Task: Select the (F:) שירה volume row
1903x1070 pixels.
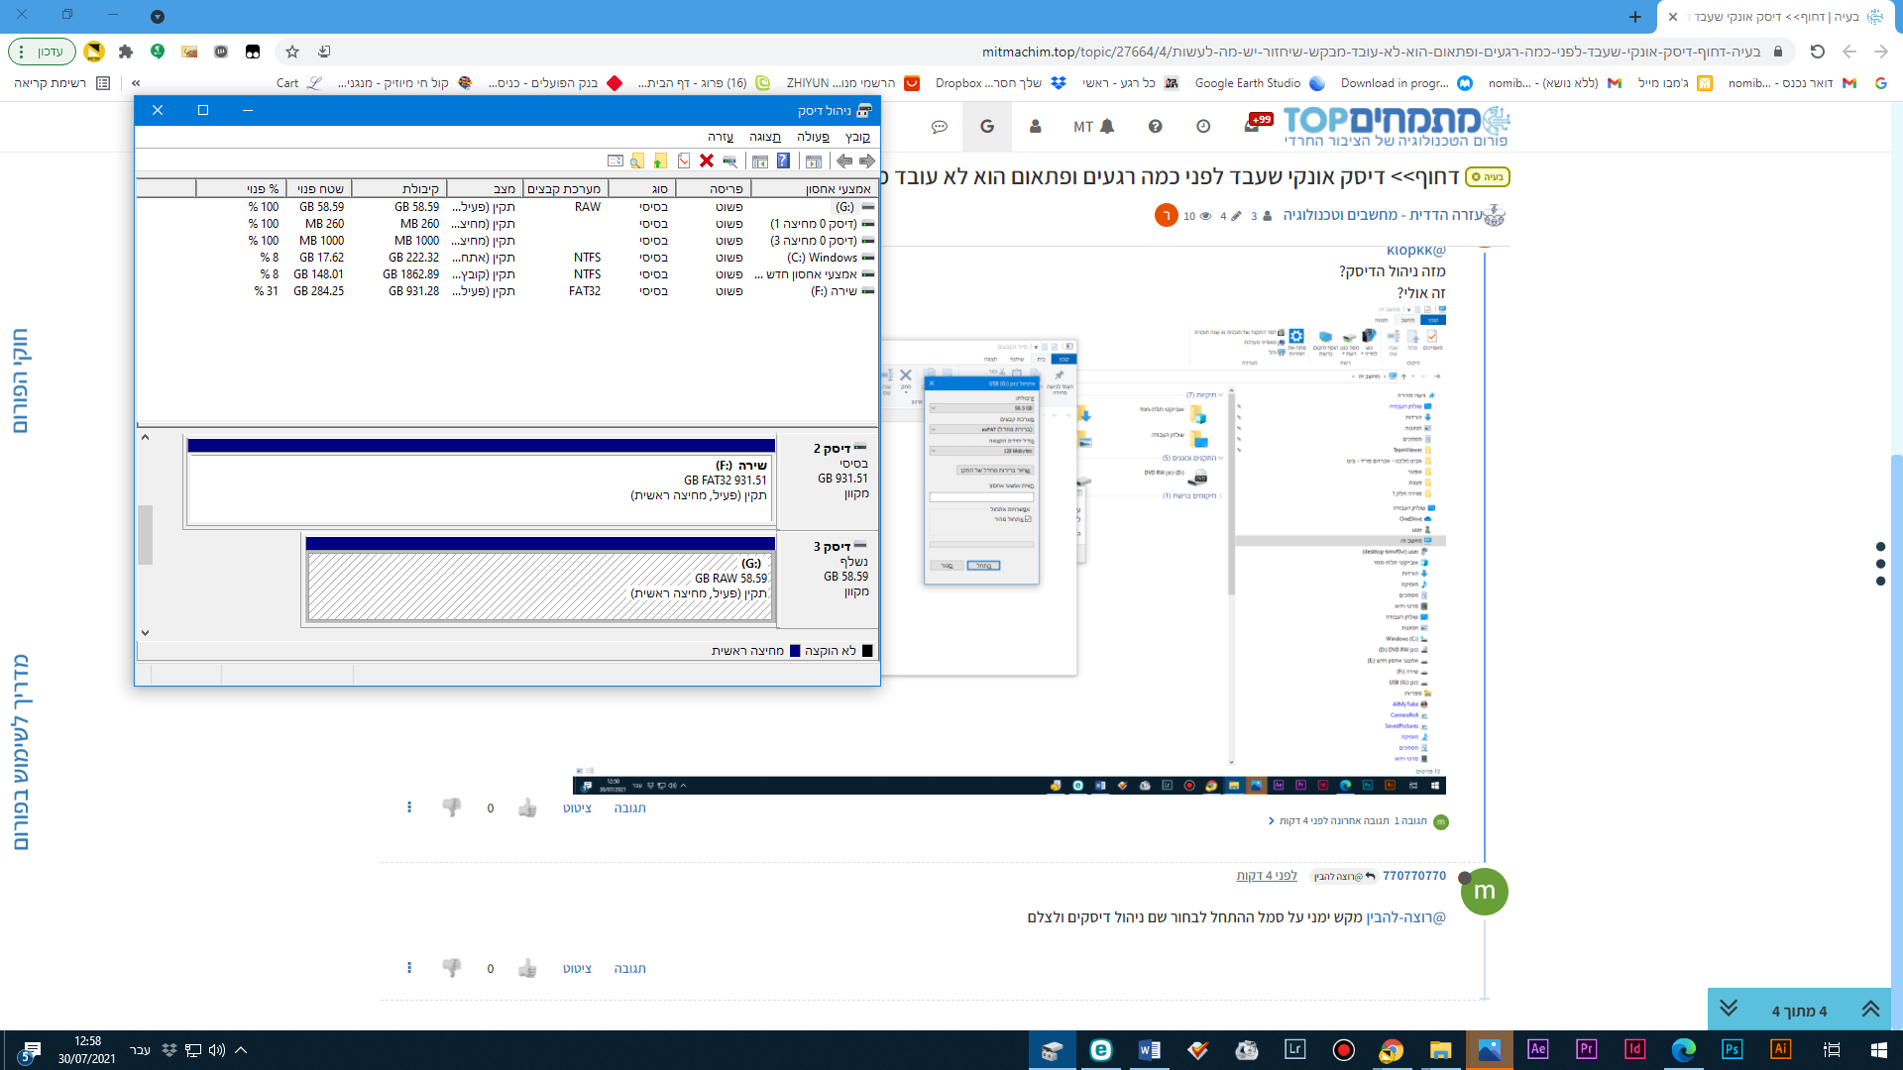Action: pyautogui.click(x=507, y=291)
